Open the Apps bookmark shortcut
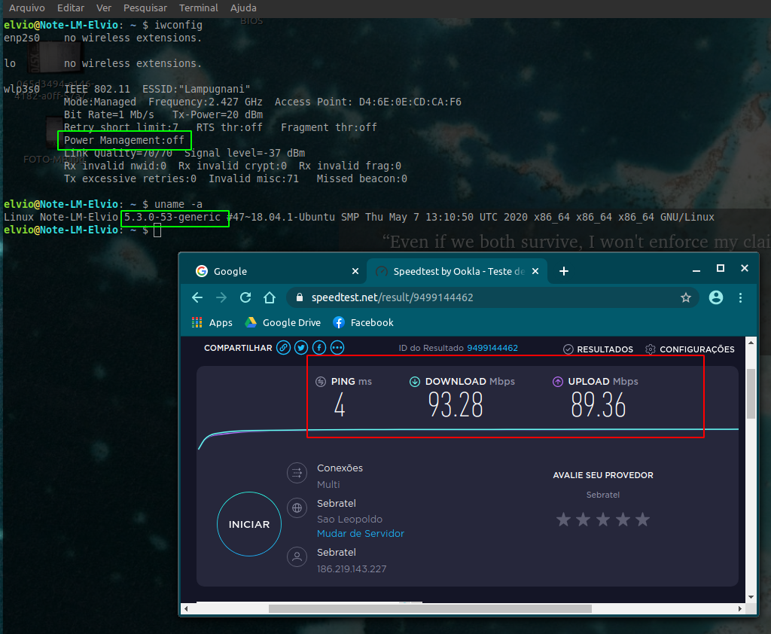This screenshot has width=771, height=634. [x=212, y=323]
